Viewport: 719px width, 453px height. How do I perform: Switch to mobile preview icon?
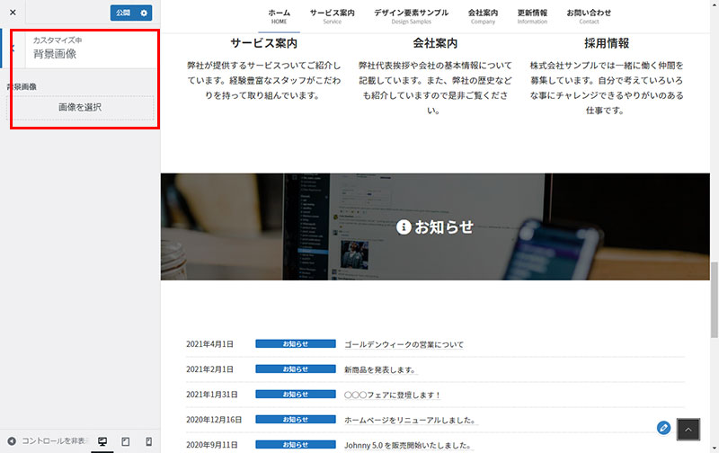(x=148, y=441)
